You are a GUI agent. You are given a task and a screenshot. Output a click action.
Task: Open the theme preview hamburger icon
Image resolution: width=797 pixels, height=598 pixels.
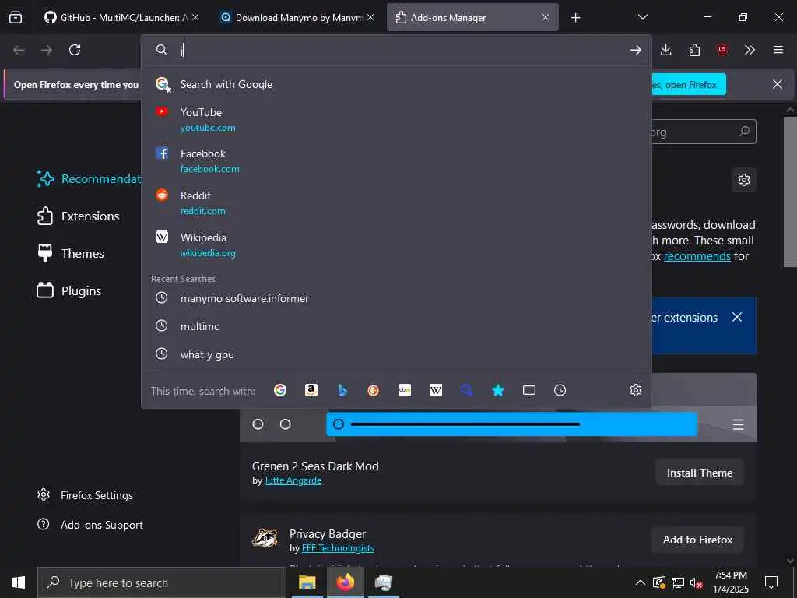pos(738,424)
